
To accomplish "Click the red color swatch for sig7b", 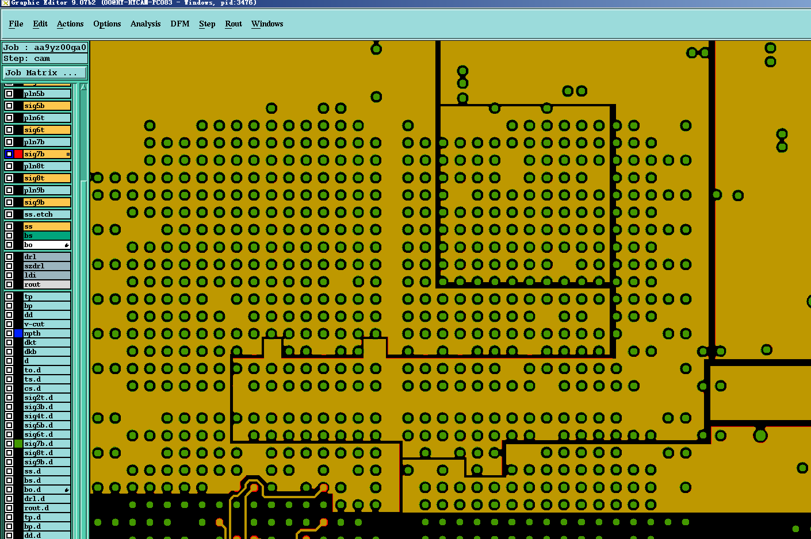I will point(18,154).
